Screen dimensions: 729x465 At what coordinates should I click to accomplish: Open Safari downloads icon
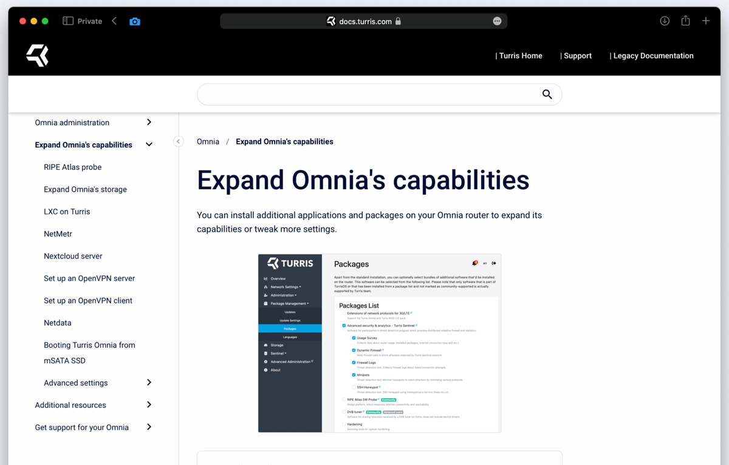click(x=665, y=21)
